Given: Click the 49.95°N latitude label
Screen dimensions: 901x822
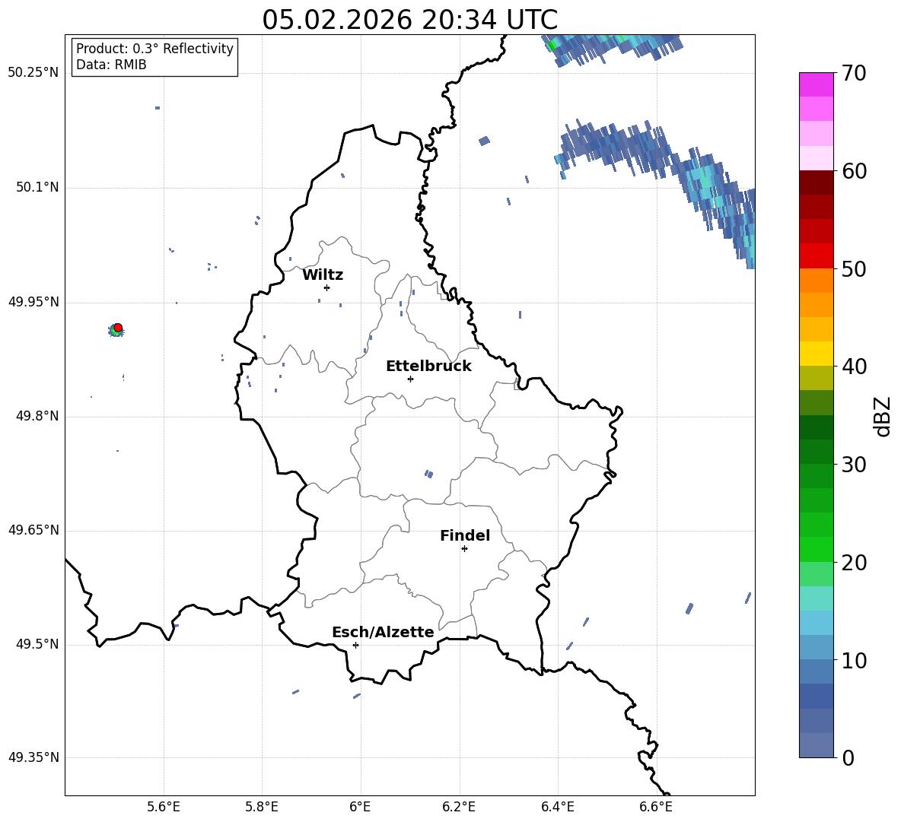Looking at the screenshot, I should (x=33, y=302).
